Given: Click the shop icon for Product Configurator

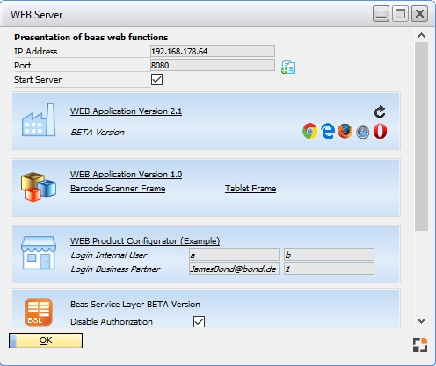Looking at the screenshot, I should pos(39,253).
